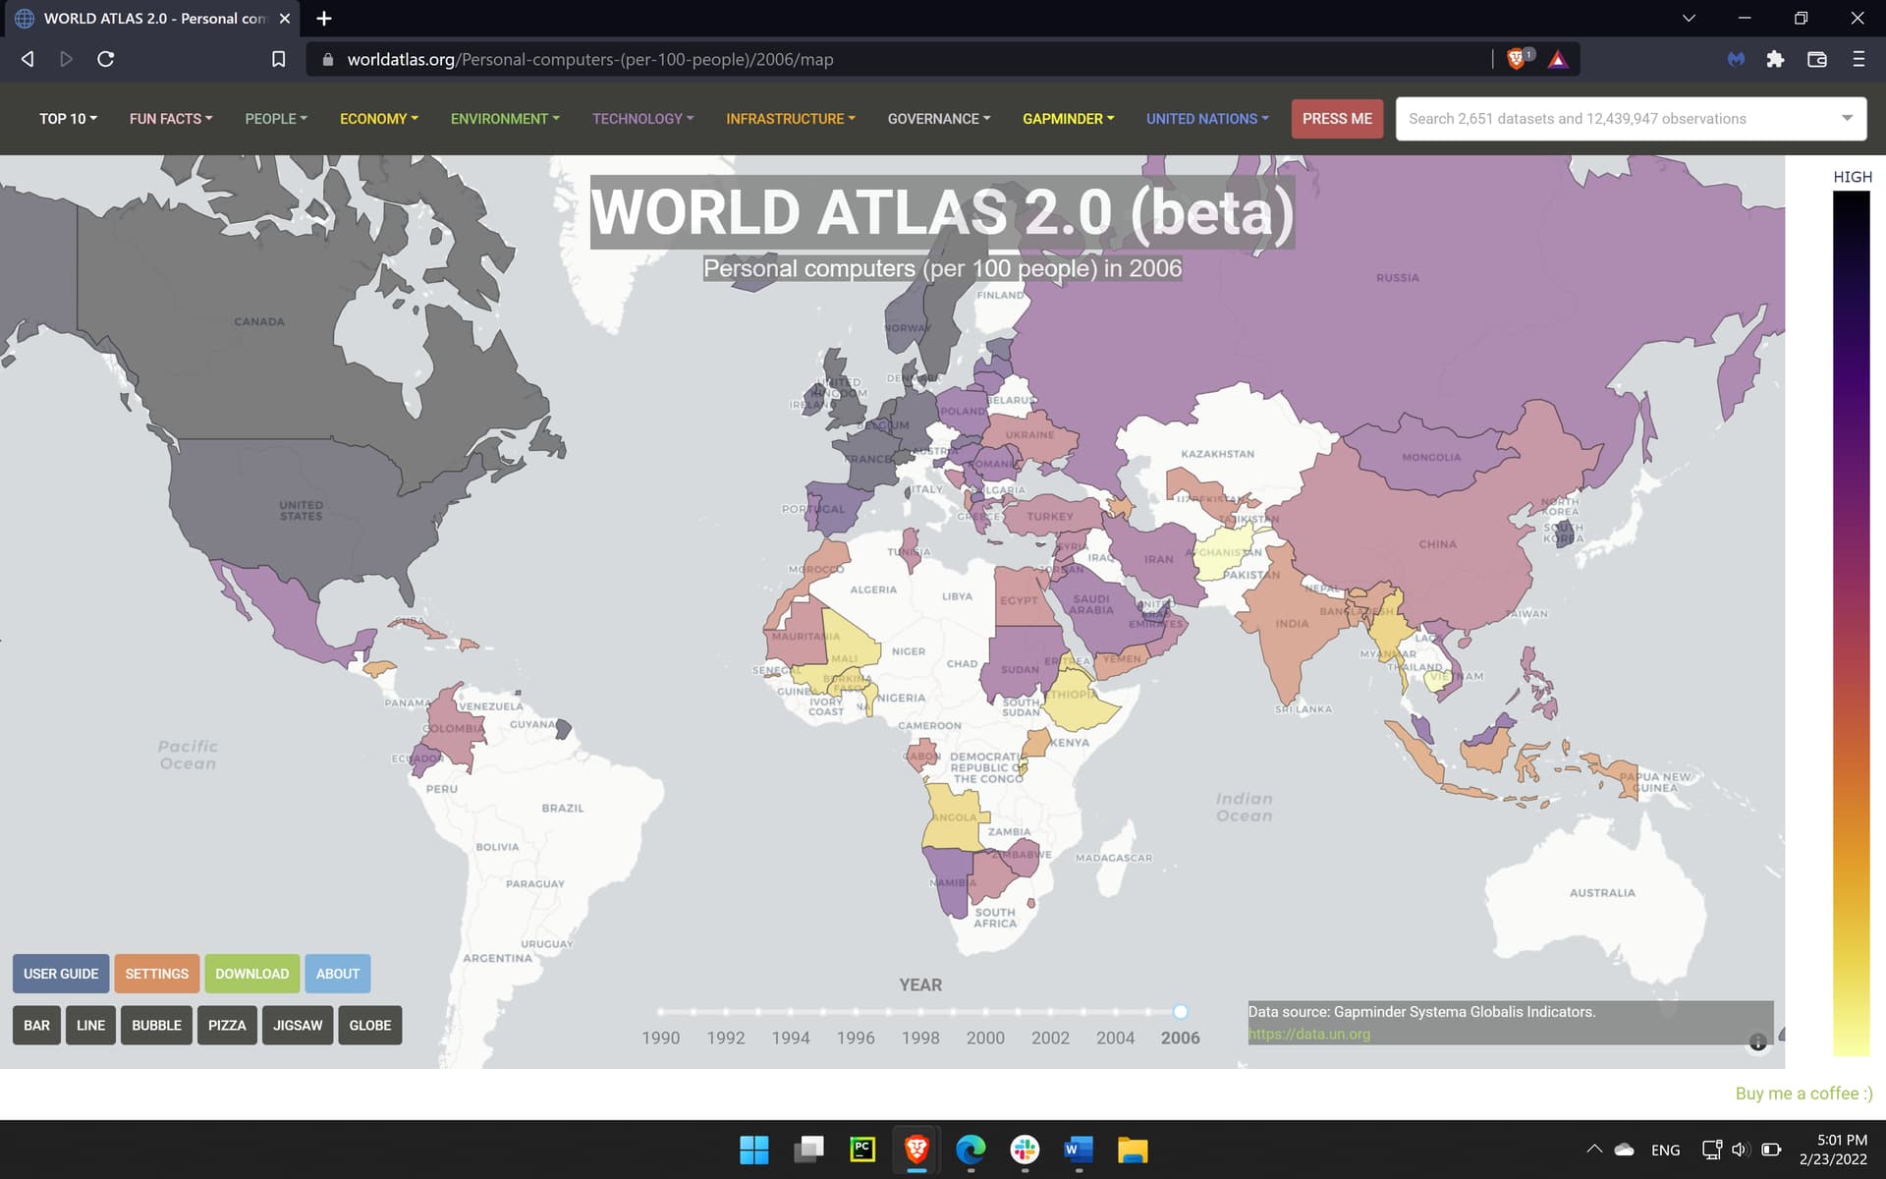This screenshot has height=1179, width=1886.
Task: Click the Brave Rewards triangle icon
Action: click(x=1558, y=59)
